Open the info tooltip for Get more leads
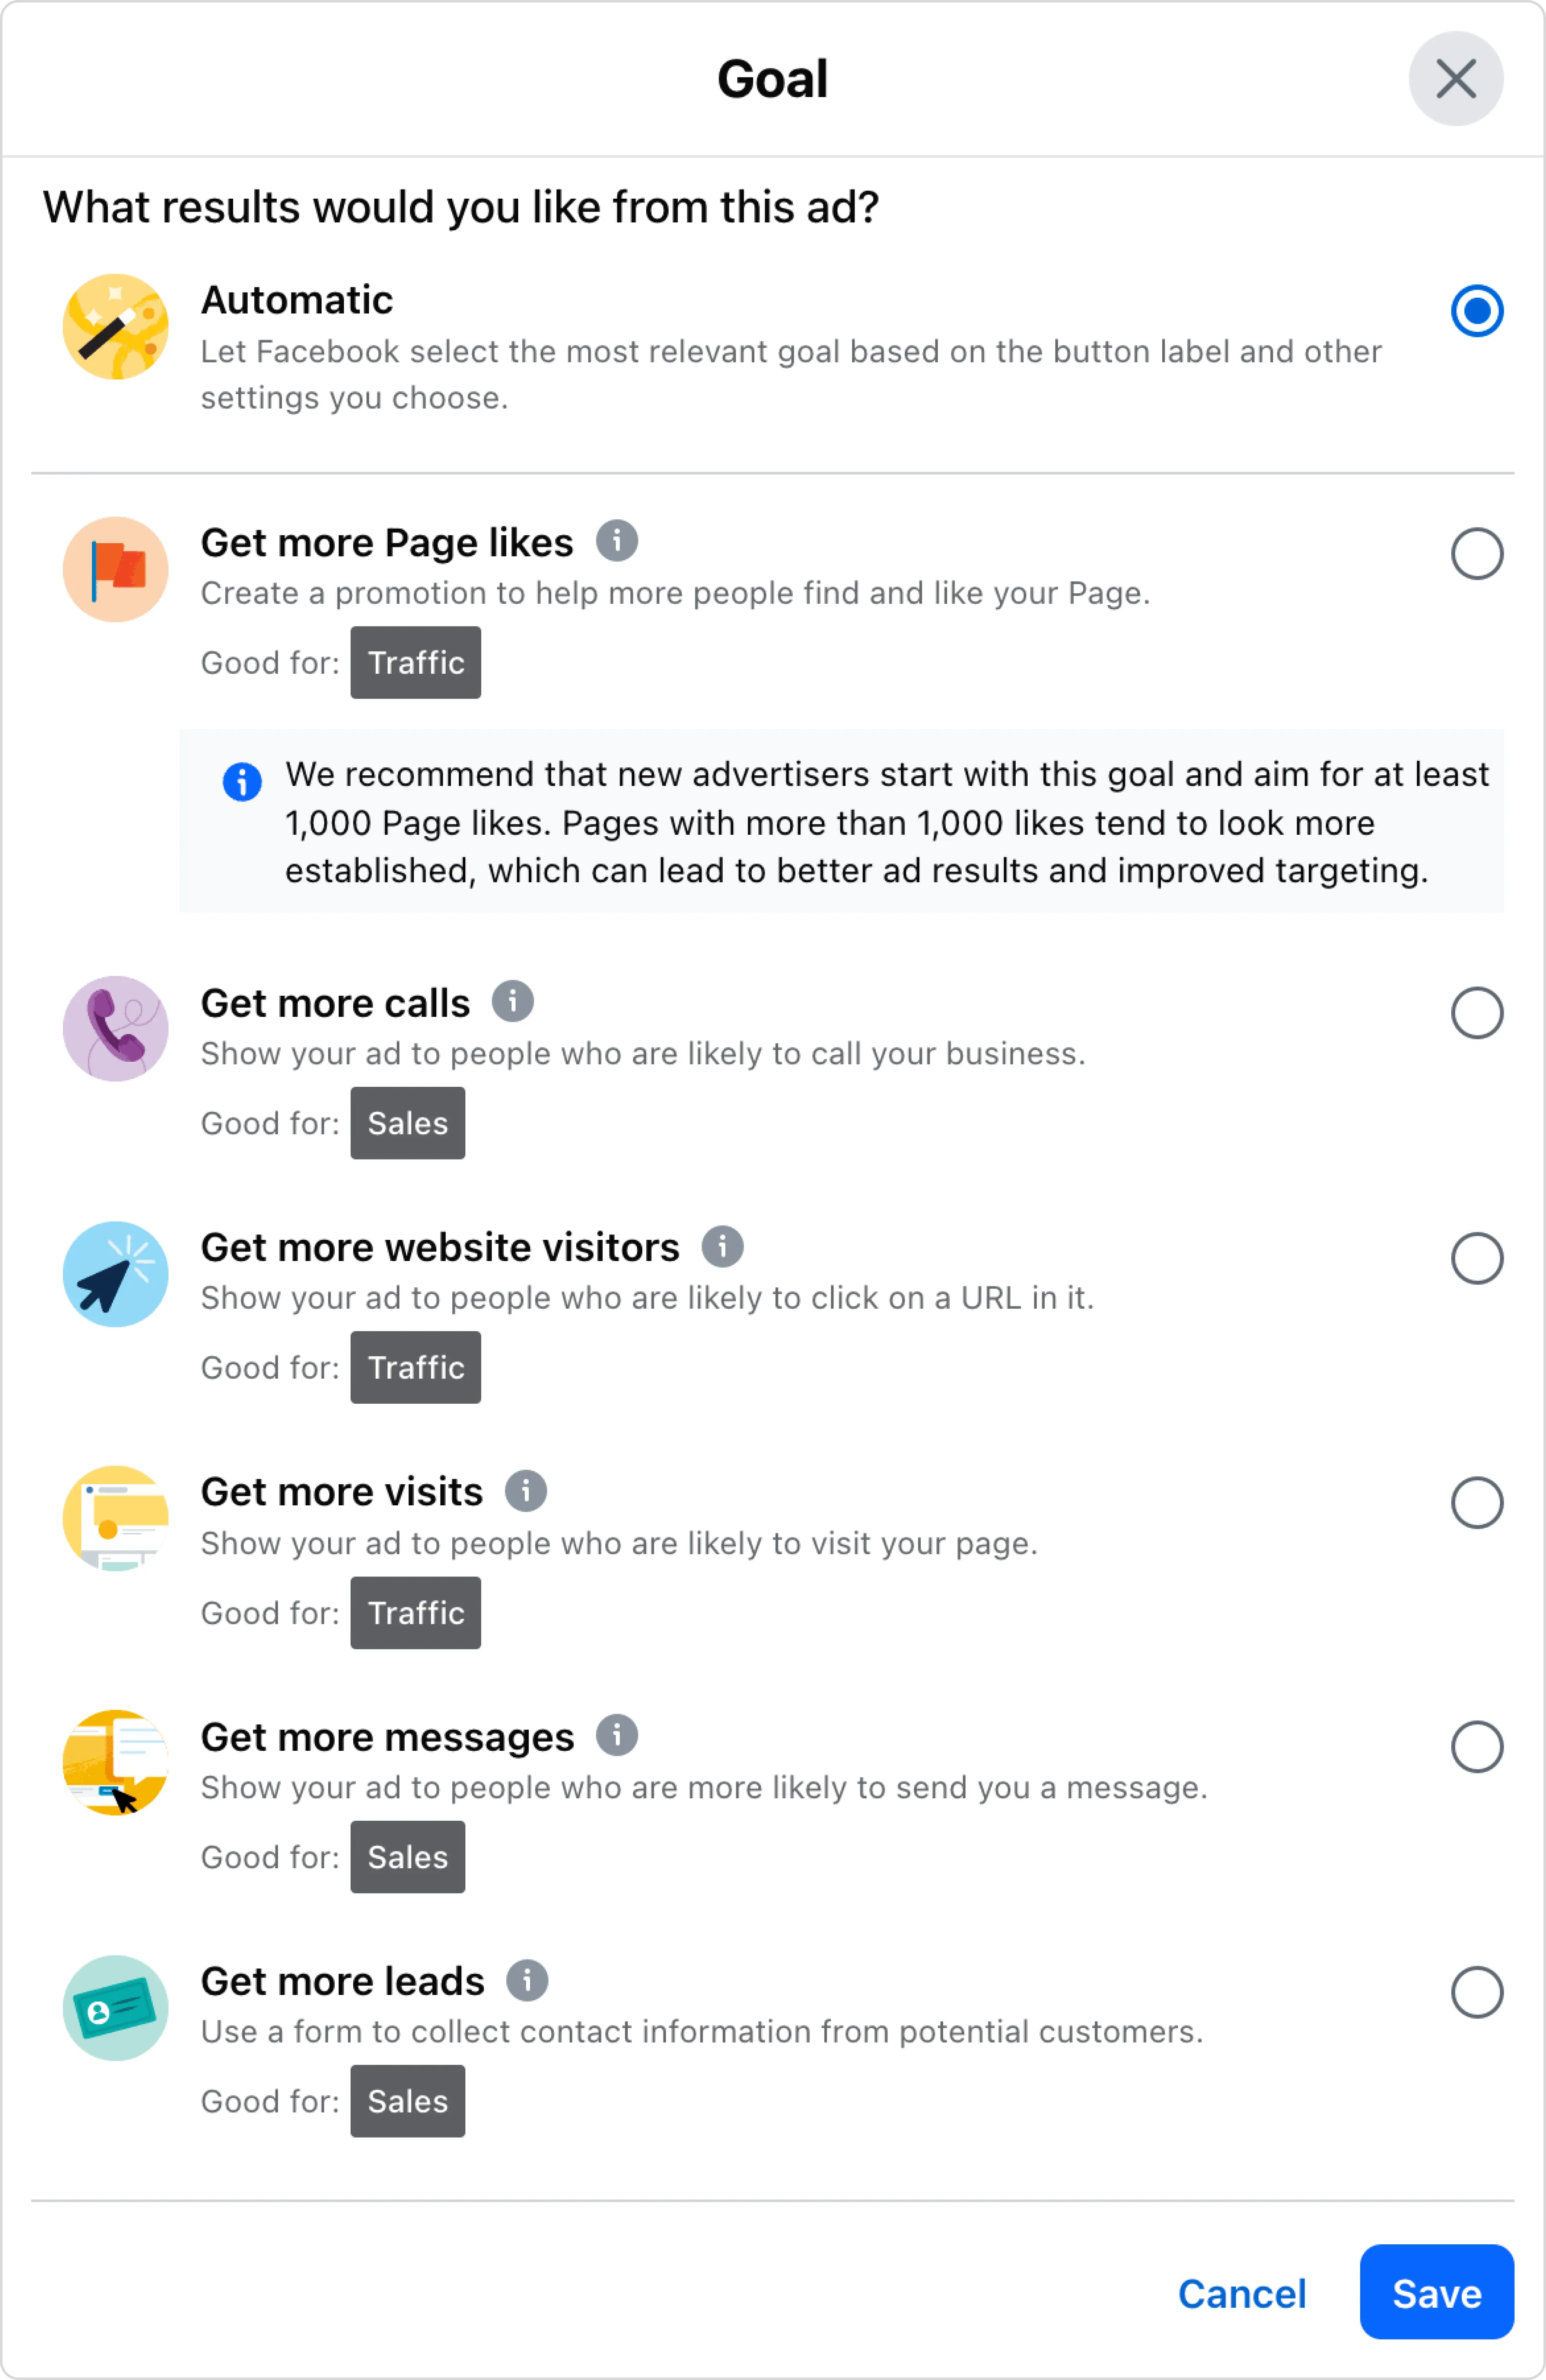The height and width of the screenshot is (2380, 1546). pos(527,1980)
